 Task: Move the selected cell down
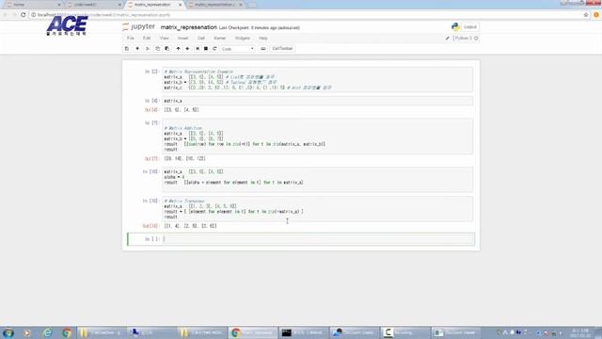pyautogui.click(x=187, y=49)
